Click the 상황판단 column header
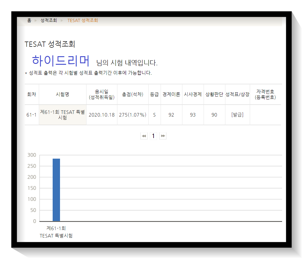The width and height of the screenshot is (303, 259). coord(214,94)
